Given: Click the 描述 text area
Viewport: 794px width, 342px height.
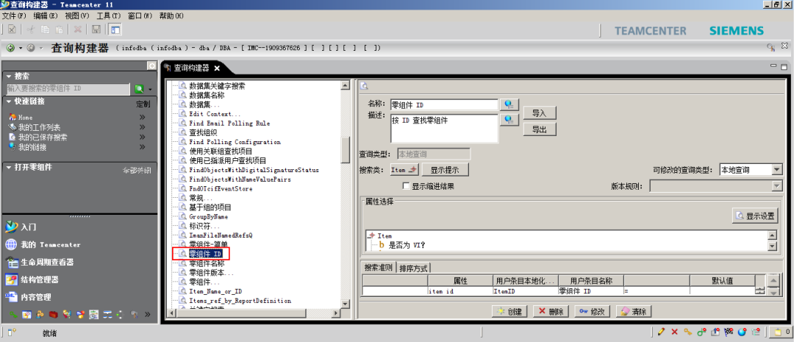Looking at the screenshot, I should point(444,129).
